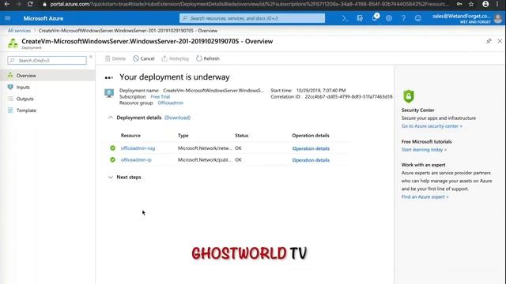Click the Microsoft.Network/publ... type cell
The height and width of the screenshot is (284, 506).
pyautogui.click(x=205, y=159)
